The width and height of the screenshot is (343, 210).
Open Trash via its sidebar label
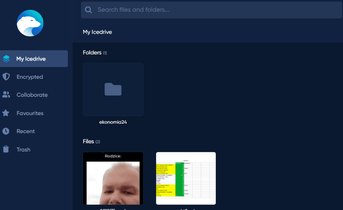coord(23,150)
